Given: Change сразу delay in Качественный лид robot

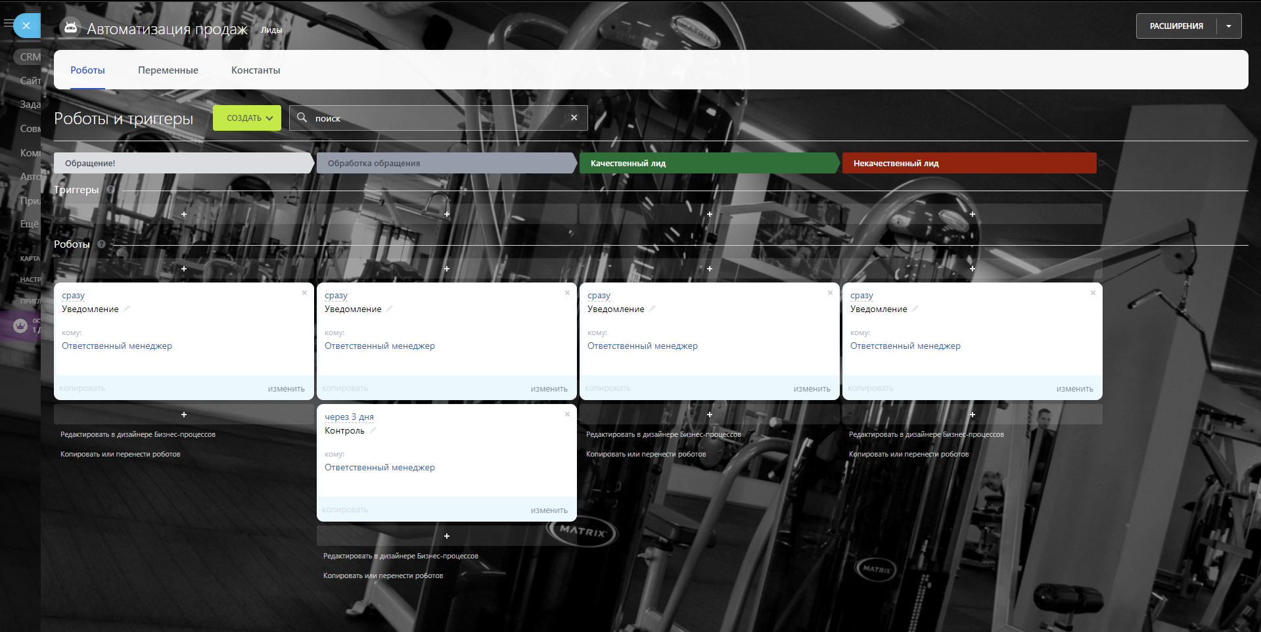Looking at the screenshot, I should (x=599, y=296).
